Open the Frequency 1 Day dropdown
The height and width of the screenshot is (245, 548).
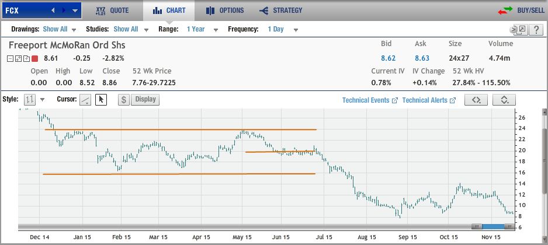[x=282, y=29]
